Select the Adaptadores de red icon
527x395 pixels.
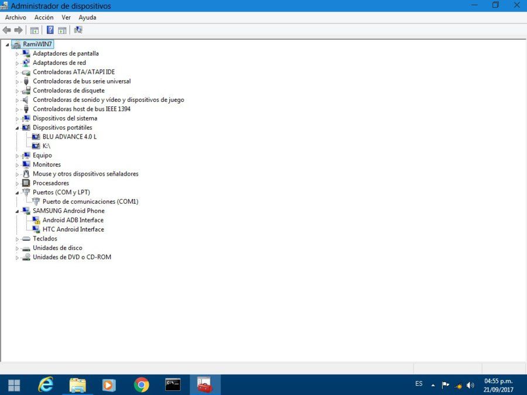pyautogui.click(x=26, y=63)
